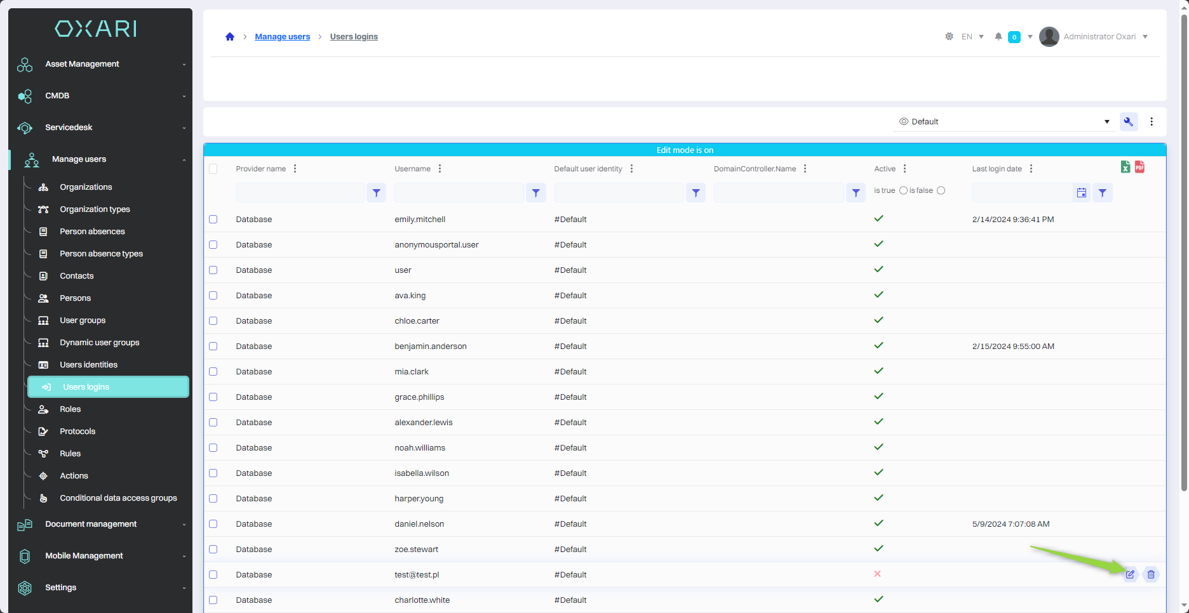The height and width of the screenshot is (613, 1189).
Task: Click the edit icon on test@test.pl row
Action: pos(1130,574)
